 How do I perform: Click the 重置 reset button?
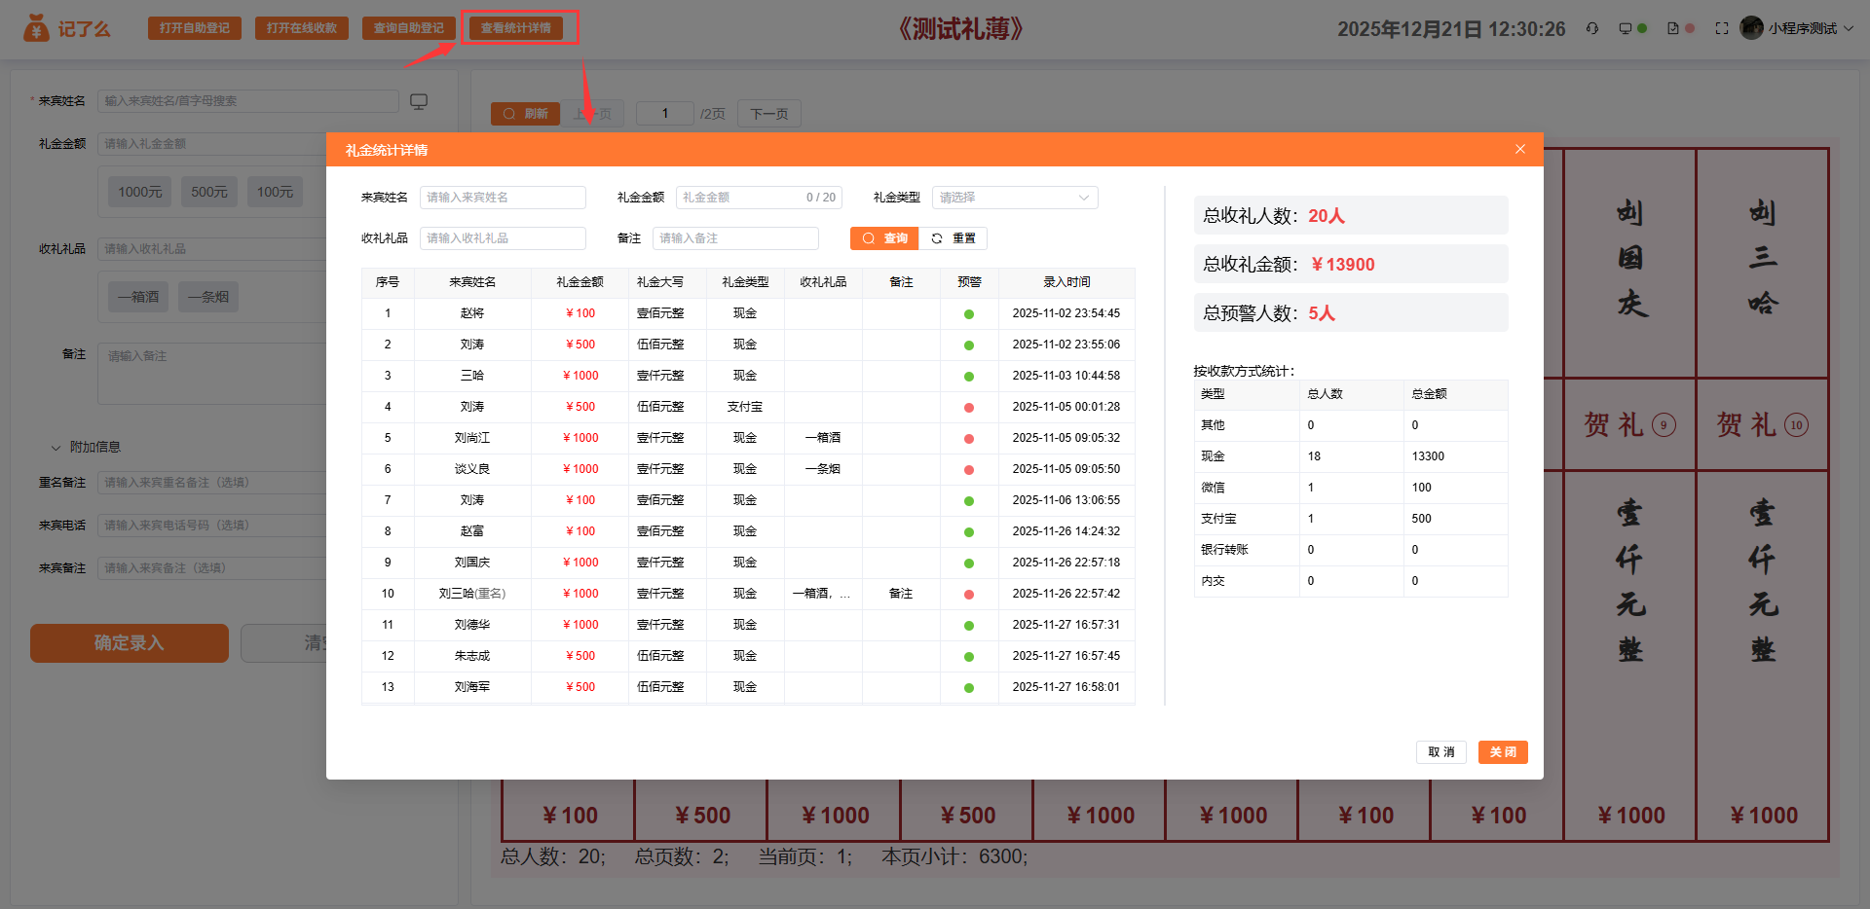[x=954, y=238]
